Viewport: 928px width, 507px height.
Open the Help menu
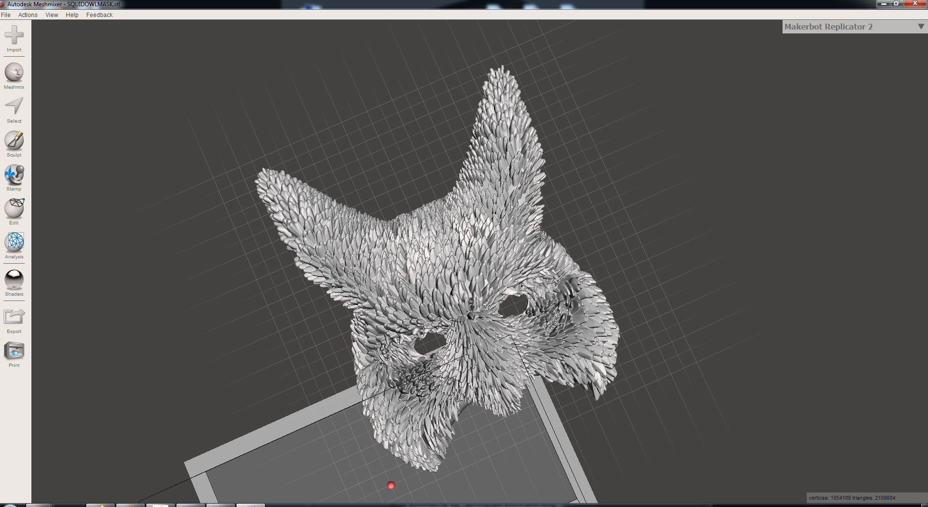pyautogui.click(x=72, y=15)
